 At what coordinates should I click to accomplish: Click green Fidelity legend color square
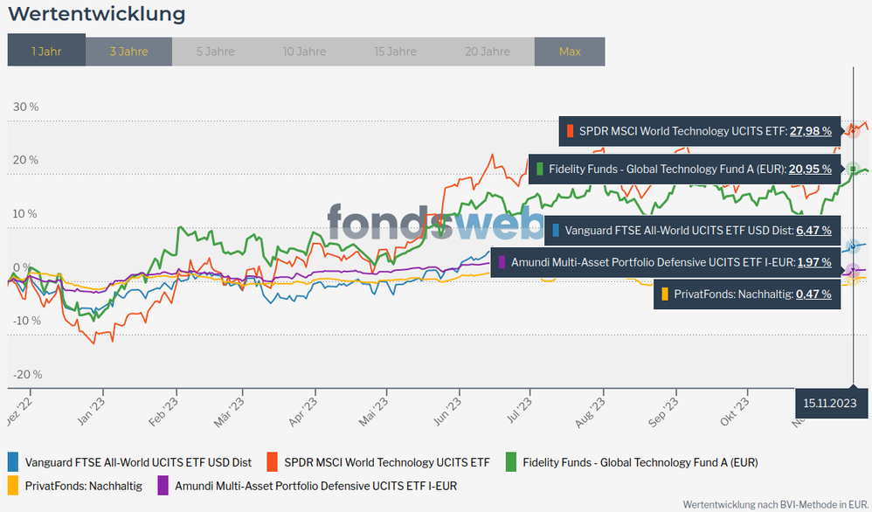(511, 462)
